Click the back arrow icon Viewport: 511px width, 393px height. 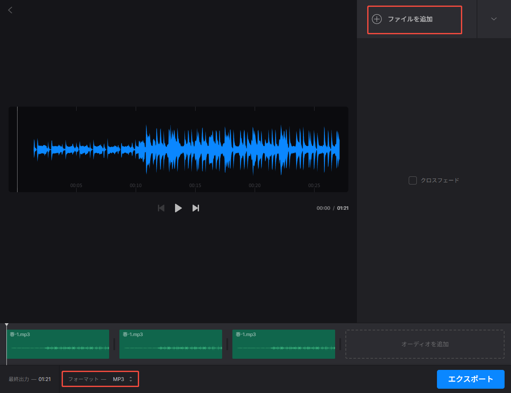[10, 10]
